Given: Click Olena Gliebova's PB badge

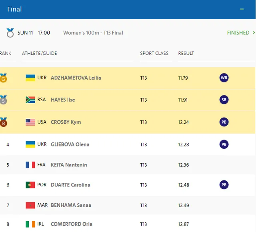Looking at the screenshot, I should coord(224,144).
